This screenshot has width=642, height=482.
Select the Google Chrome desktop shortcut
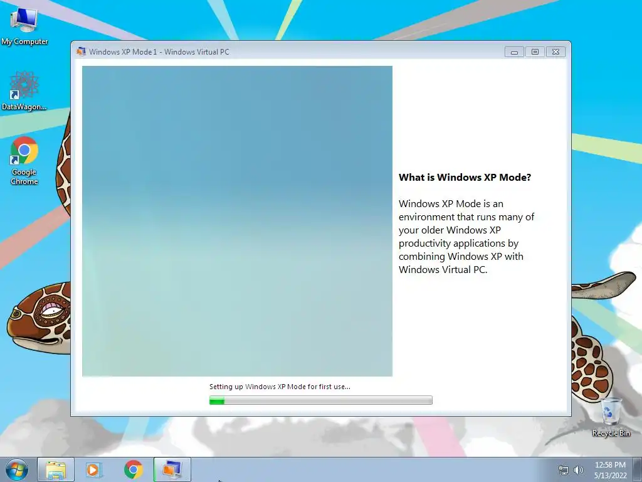(x=24, y=161)
